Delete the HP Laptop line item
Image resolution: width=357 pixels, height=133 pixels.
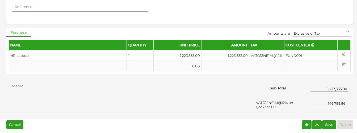pos(344,54)
